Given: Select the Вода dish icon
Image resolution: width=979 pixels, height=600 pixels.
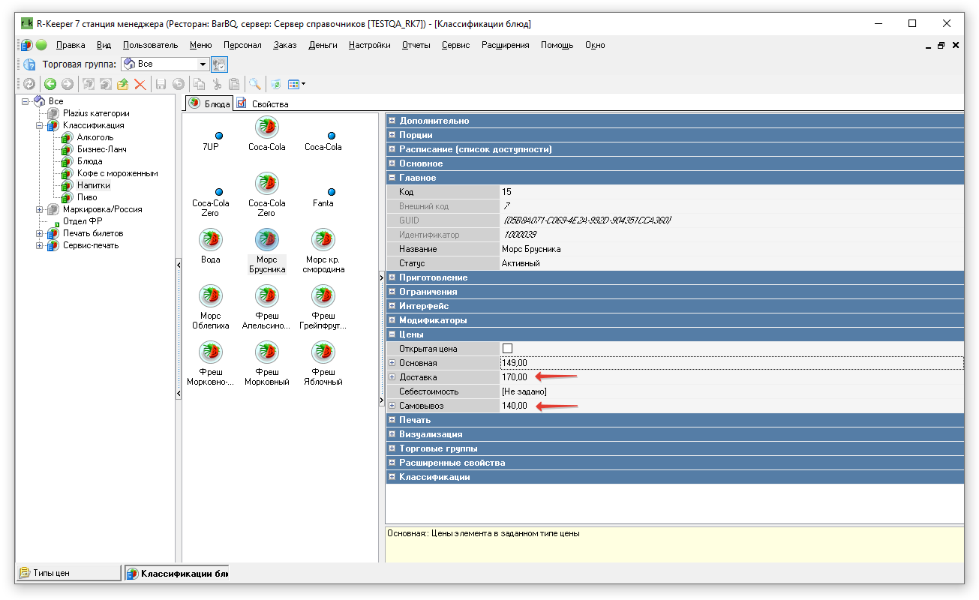Looking at the screenshot, I should [211, 240].
